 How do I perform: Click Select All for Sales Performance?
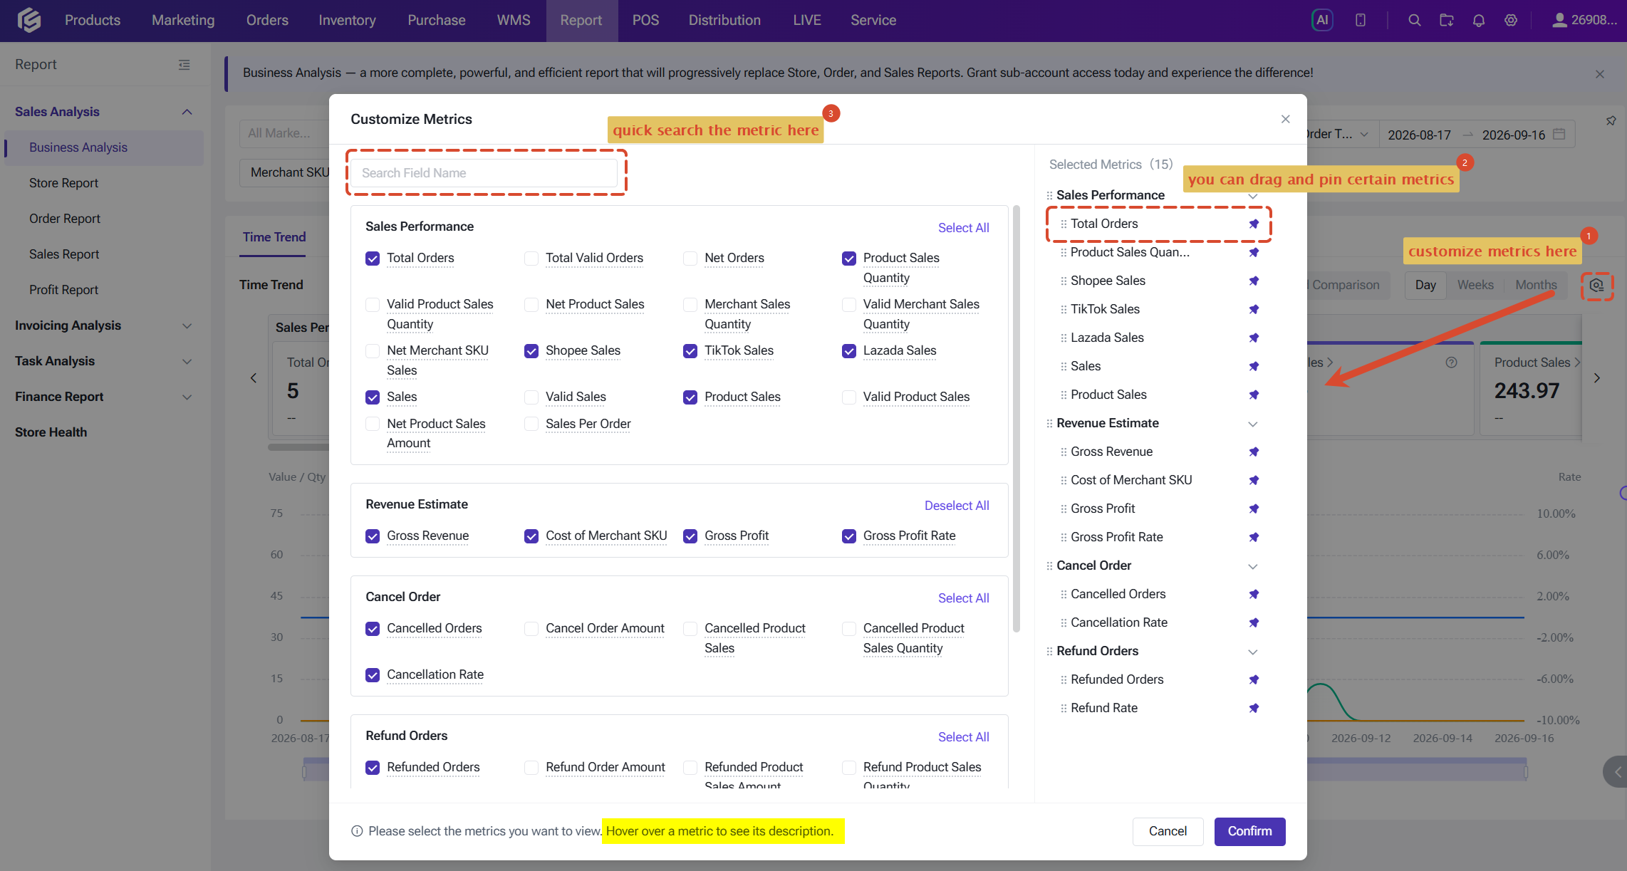click(x=963, y=228)
